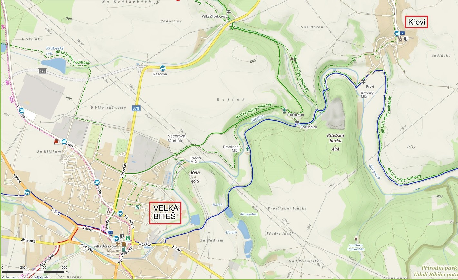Click the Křib 495 peak label
Viewport: 458px width, 280px height.
[195, 177]
